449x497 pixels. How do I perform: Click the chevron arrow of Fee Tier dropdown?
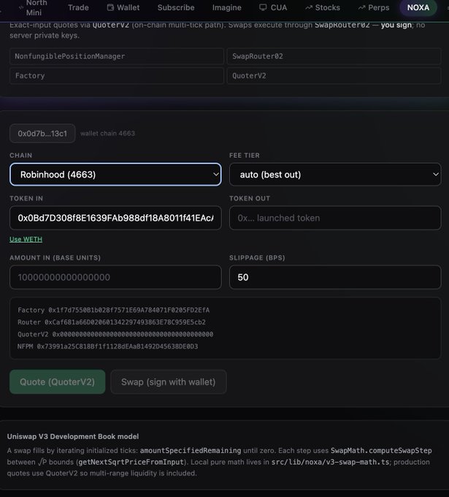click(x=436, y=175)
